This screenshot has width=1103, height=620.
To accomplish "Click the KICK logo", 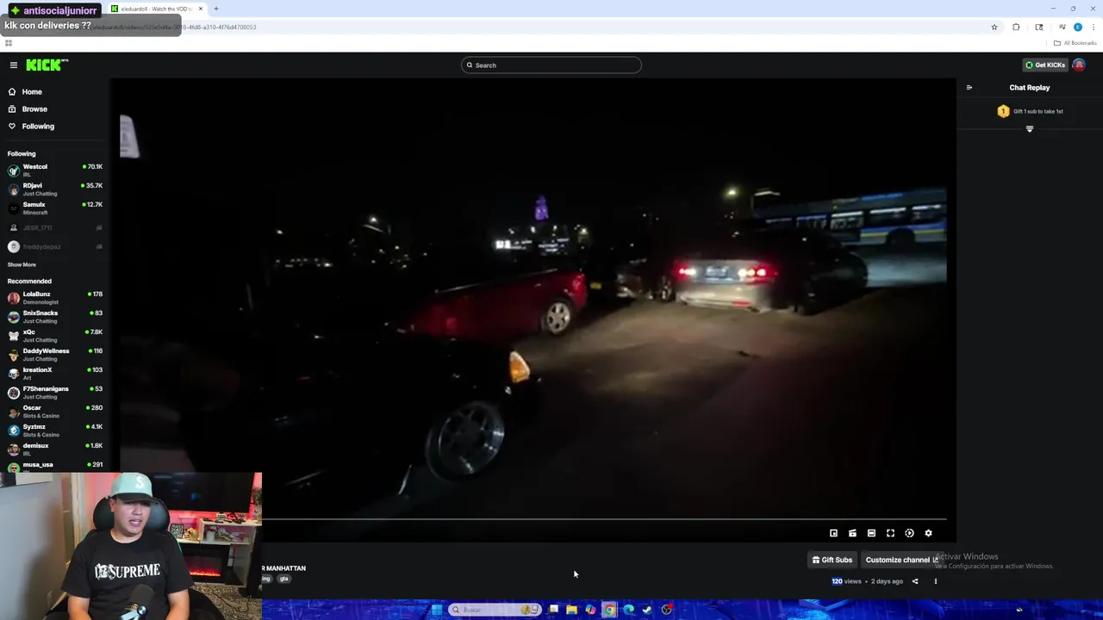I will coord(47,65).
